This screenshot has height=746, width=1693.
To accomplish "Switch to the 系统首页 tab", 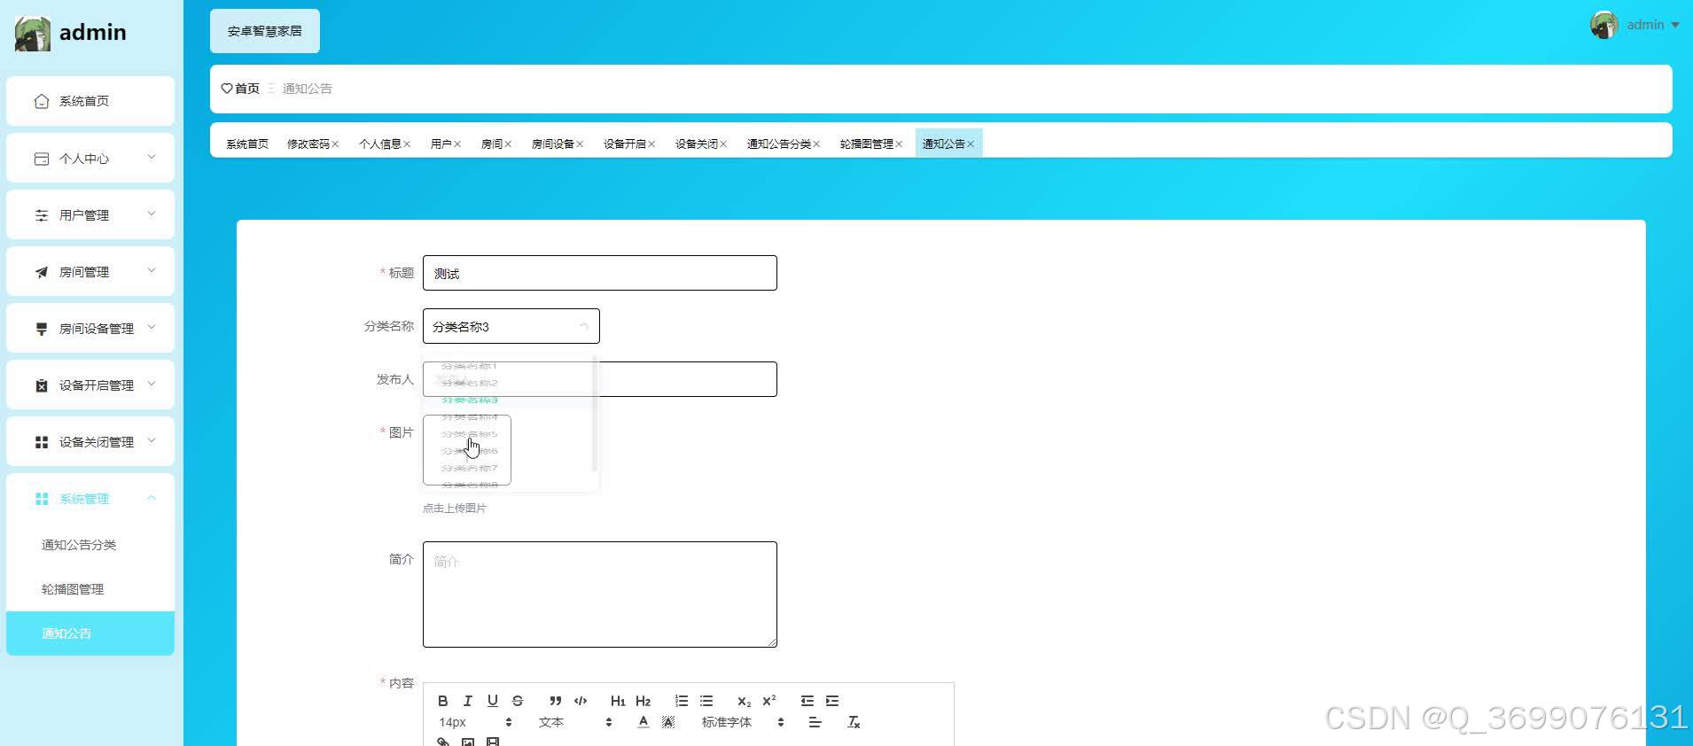I will tap(247, 144).
